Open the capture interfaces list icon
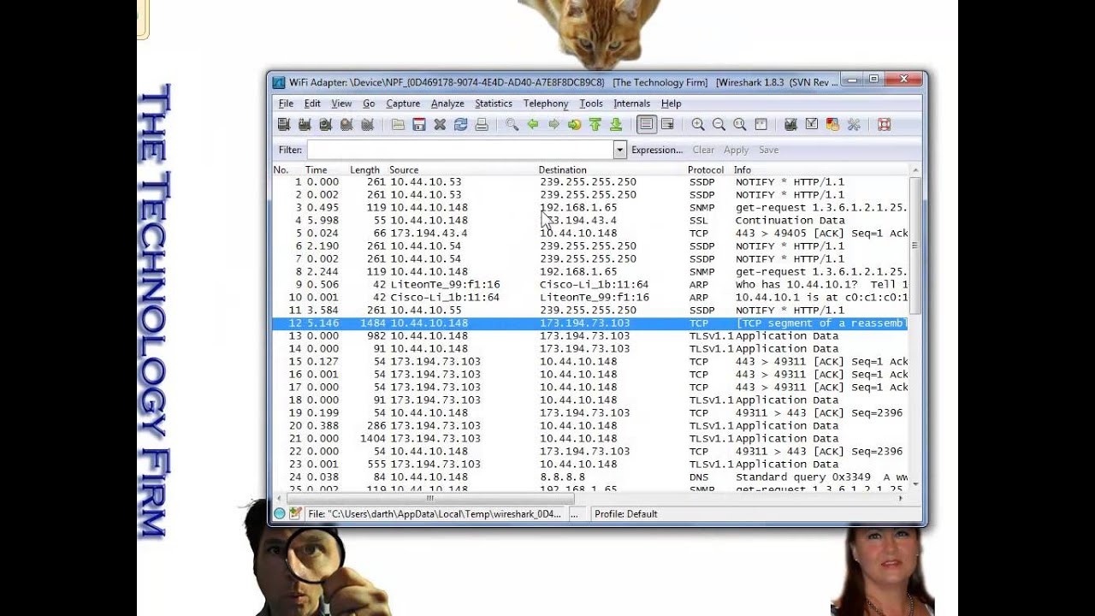Image resolution: width=1095 pixels, height=616 pixels. [x=284, y=125]
